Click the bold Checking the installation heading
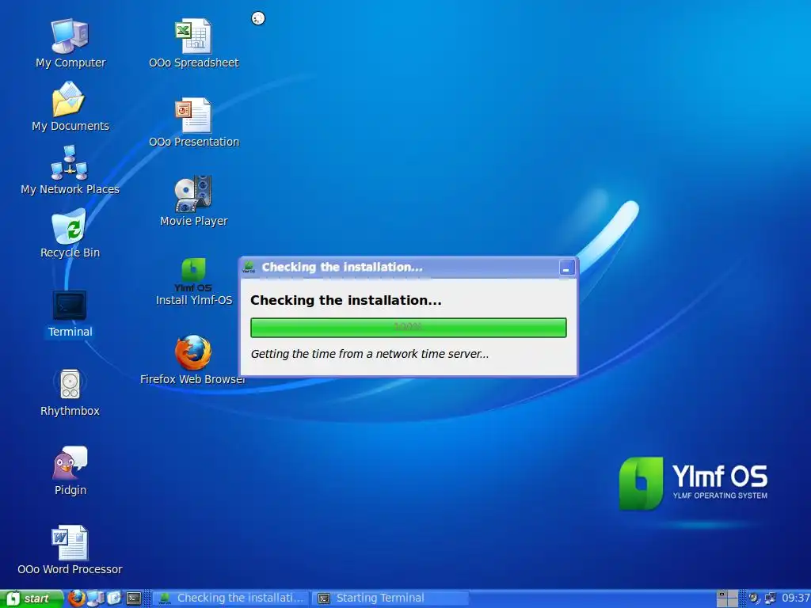811x608 pixels. pyautogui.click(x=346, y=300)
